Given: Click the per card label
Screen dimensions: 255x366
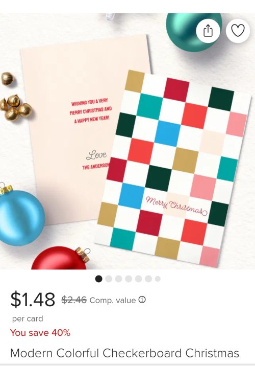Looking at the screenshot, I should (28, 318).
